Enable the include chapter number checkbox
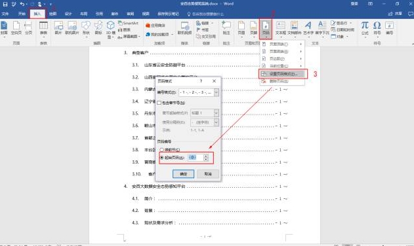Viewport: 414px width, 246px height. [159, 103]
